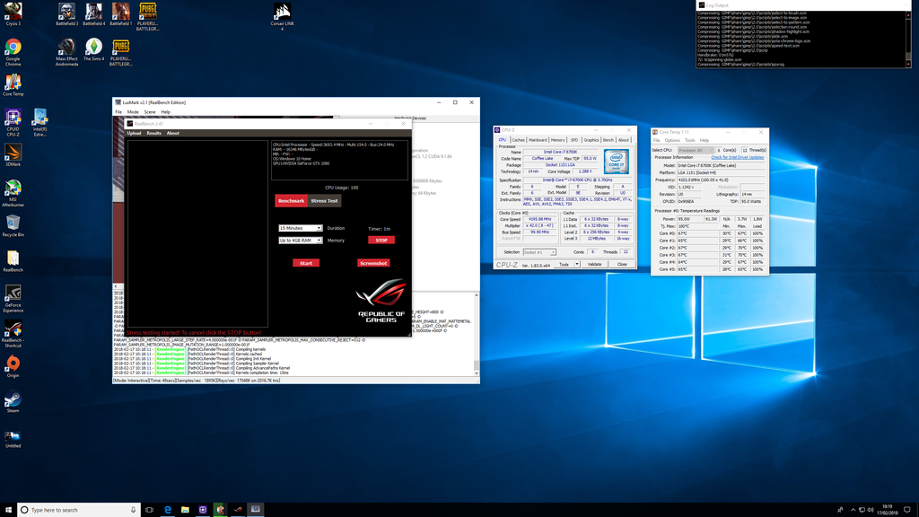Open the Recycle Bin desktop icon

pyautogui.click(x=13, y=223)
